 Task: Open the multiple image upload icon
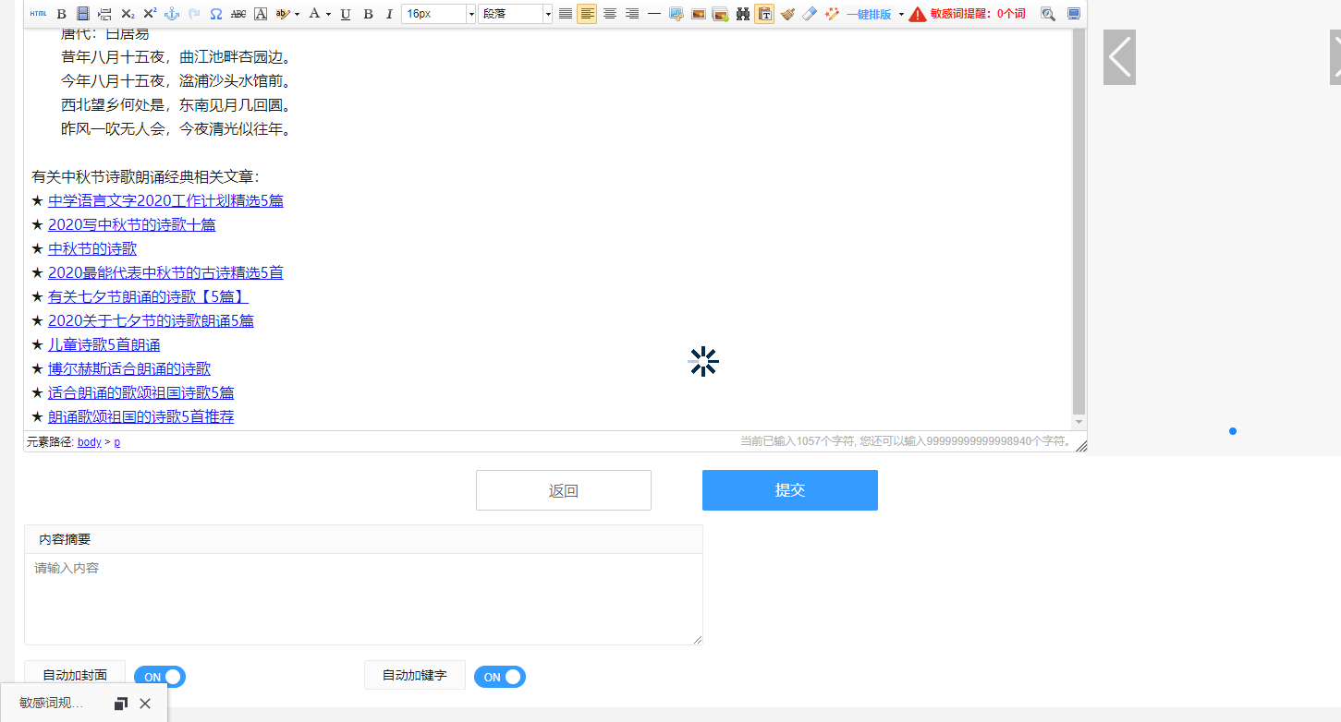click(x=720, y=14)
